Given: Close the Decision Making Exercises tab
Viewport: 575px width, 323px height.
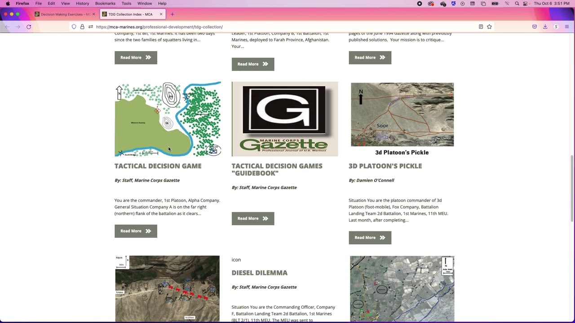Looking at the screenshot, I should coord(93,14).
